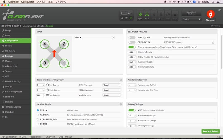This screenshot has height=139, width=223.
Task: Click the failsafe parachute status icon
Action: click(127, 18)
